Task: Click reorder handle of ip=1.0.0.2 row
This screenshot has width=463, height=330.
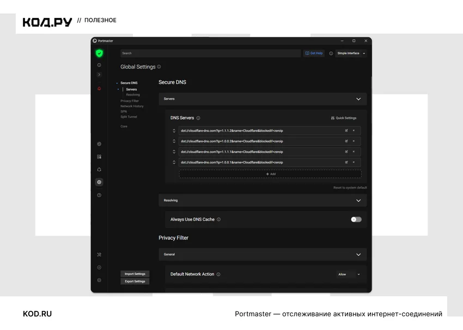Action: tap(174, 141)
